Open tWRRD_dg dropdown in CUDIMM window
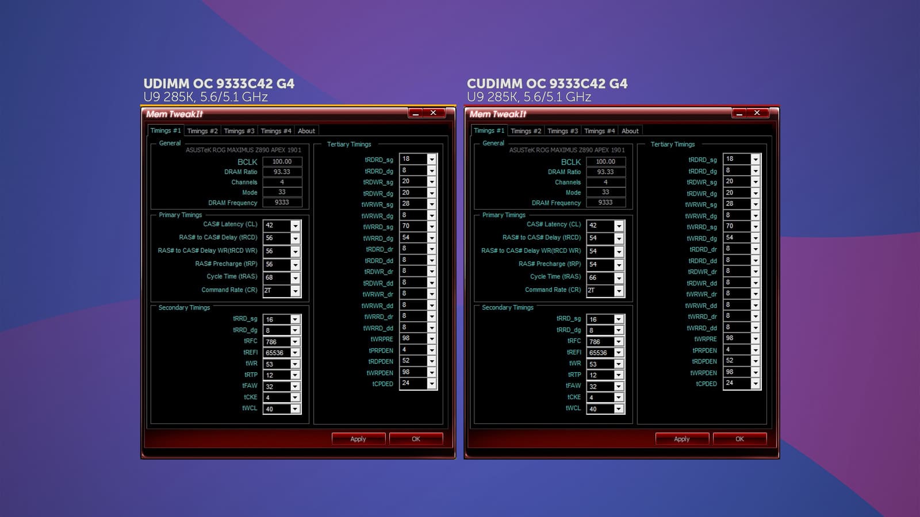 756,238
